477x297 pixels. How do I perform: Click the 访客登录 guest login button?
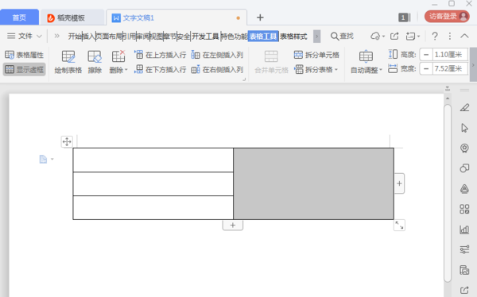point(447,17)
